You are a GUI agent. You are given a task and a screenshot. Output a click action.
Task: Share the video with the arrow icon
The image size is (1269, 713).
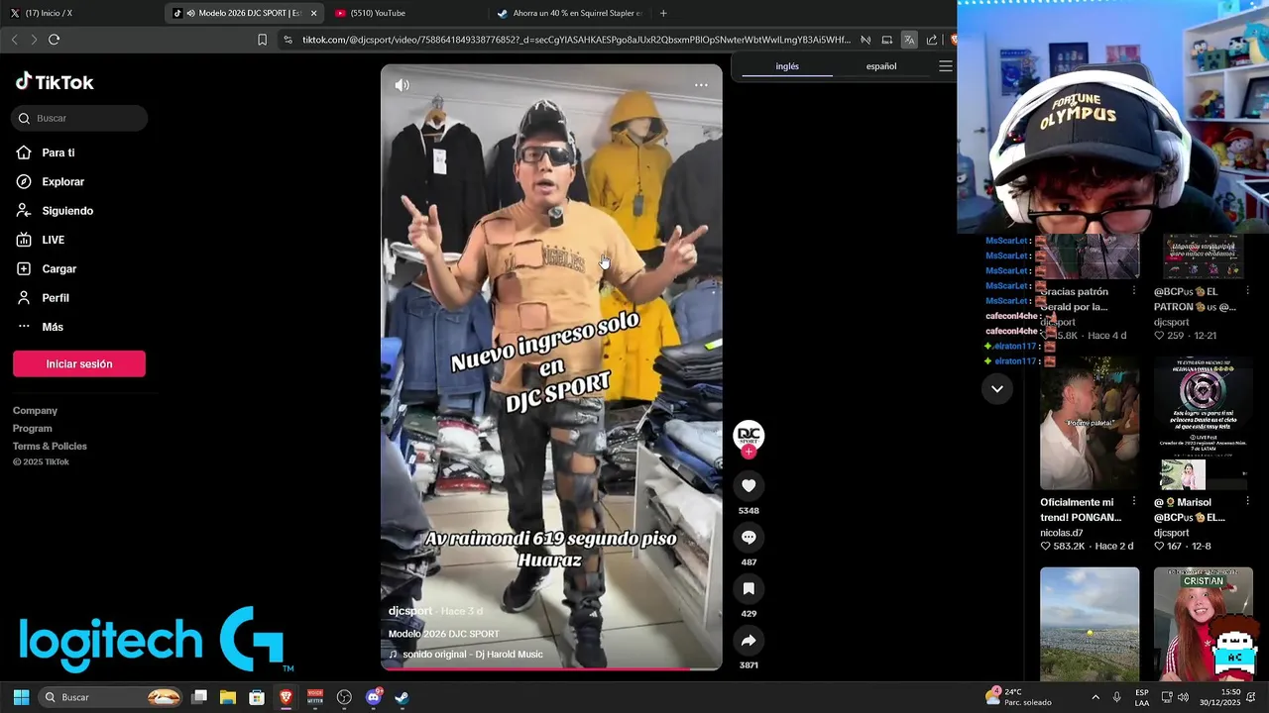pyautogui.click(x=749, y=641)
